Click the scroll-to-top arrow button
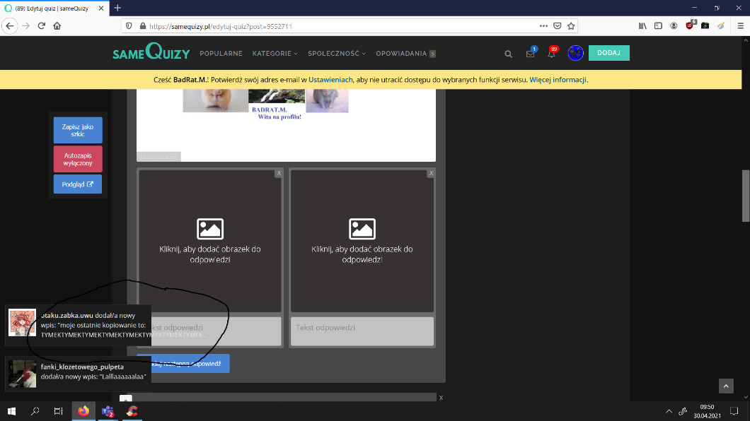This screenshot has height=421, width=750. 726,386
